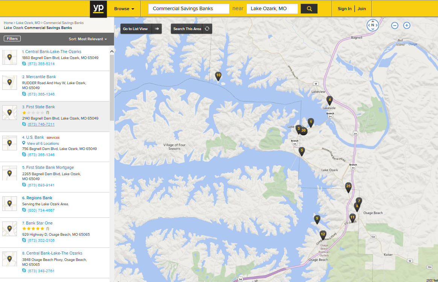Zoom in the map with plus icon
This screenshot has width=438, height=282.
click(407, 26)
